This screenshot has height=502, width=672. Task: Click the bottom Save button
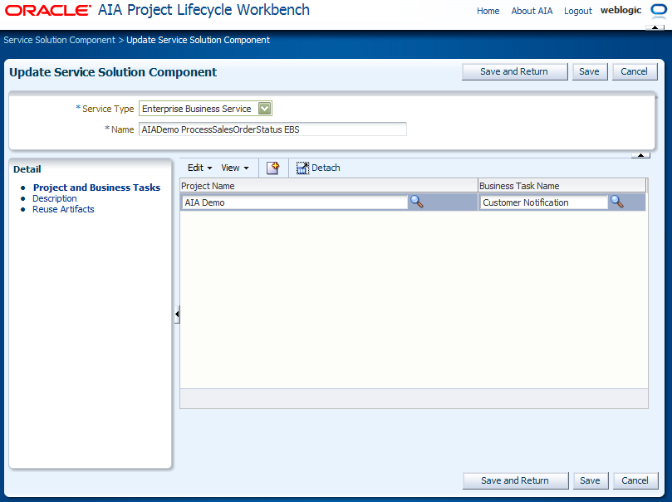[x=590, y=480]
